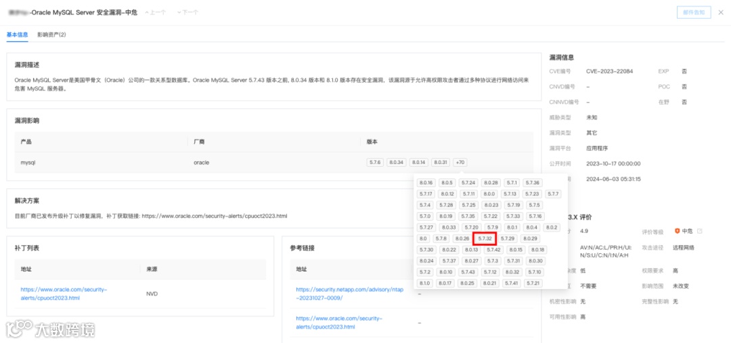
Task: Click the 5.7.32 version tag in popup
Action: 485,238
